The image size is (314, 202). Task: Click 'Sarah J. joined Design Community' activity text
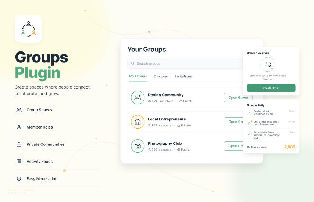(263, 112)
